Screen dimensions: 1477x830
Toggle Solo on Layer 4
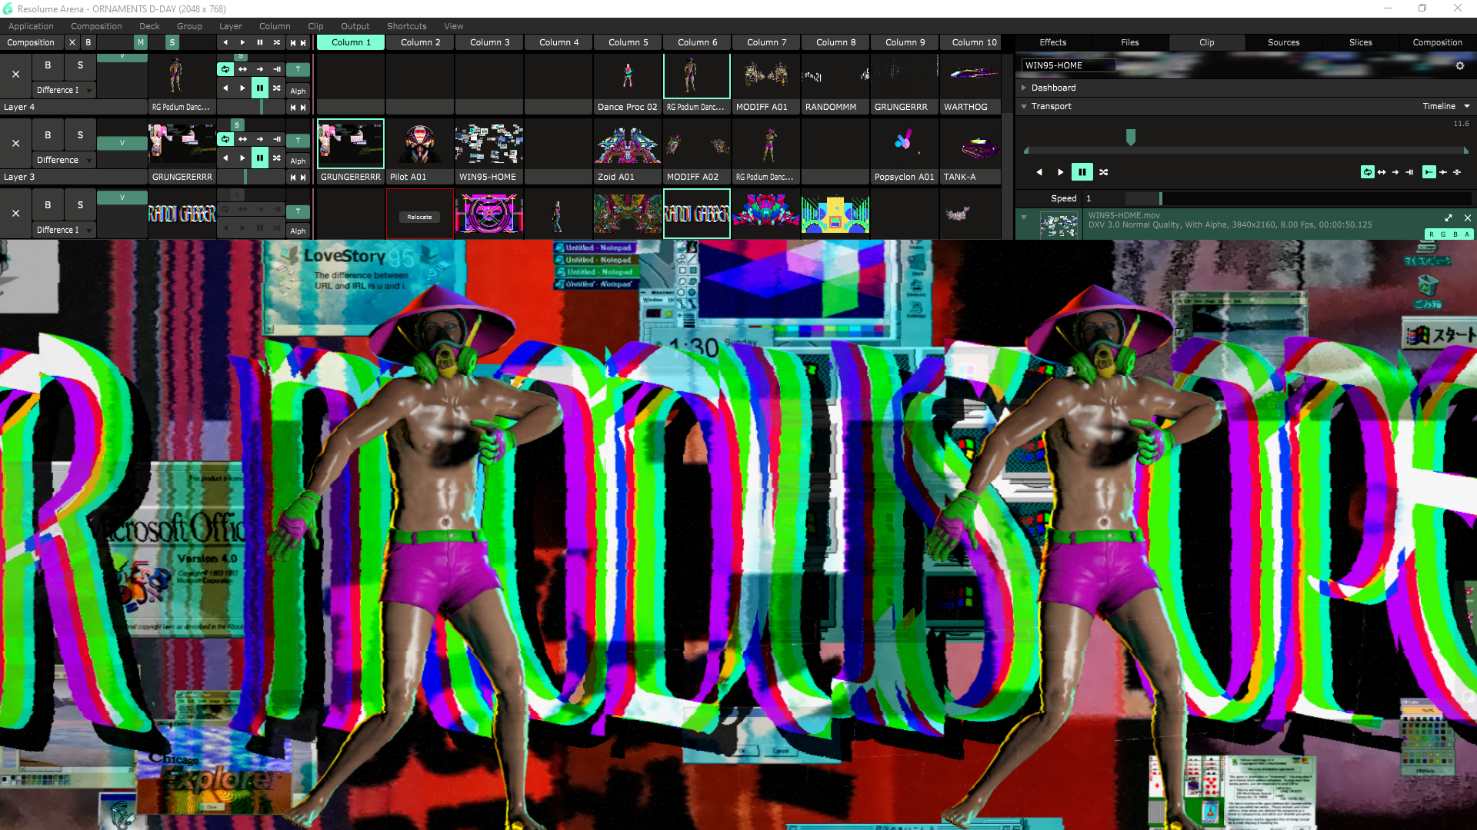click(80, 65)
